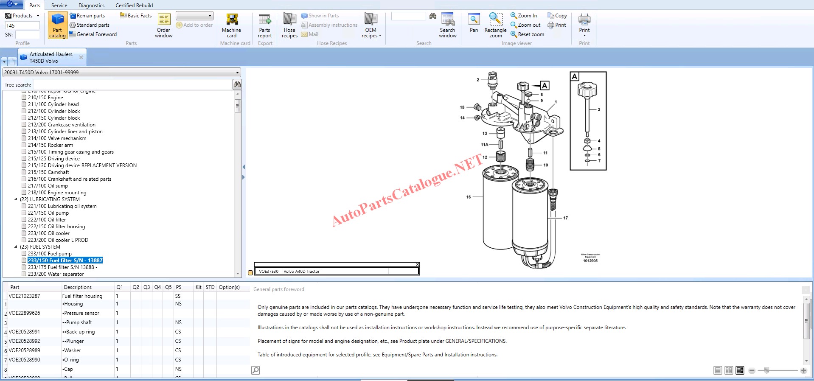Collapse the (22) LUBRICATING SYSTEM group
The image size is (814, 381).
point(16,199)
